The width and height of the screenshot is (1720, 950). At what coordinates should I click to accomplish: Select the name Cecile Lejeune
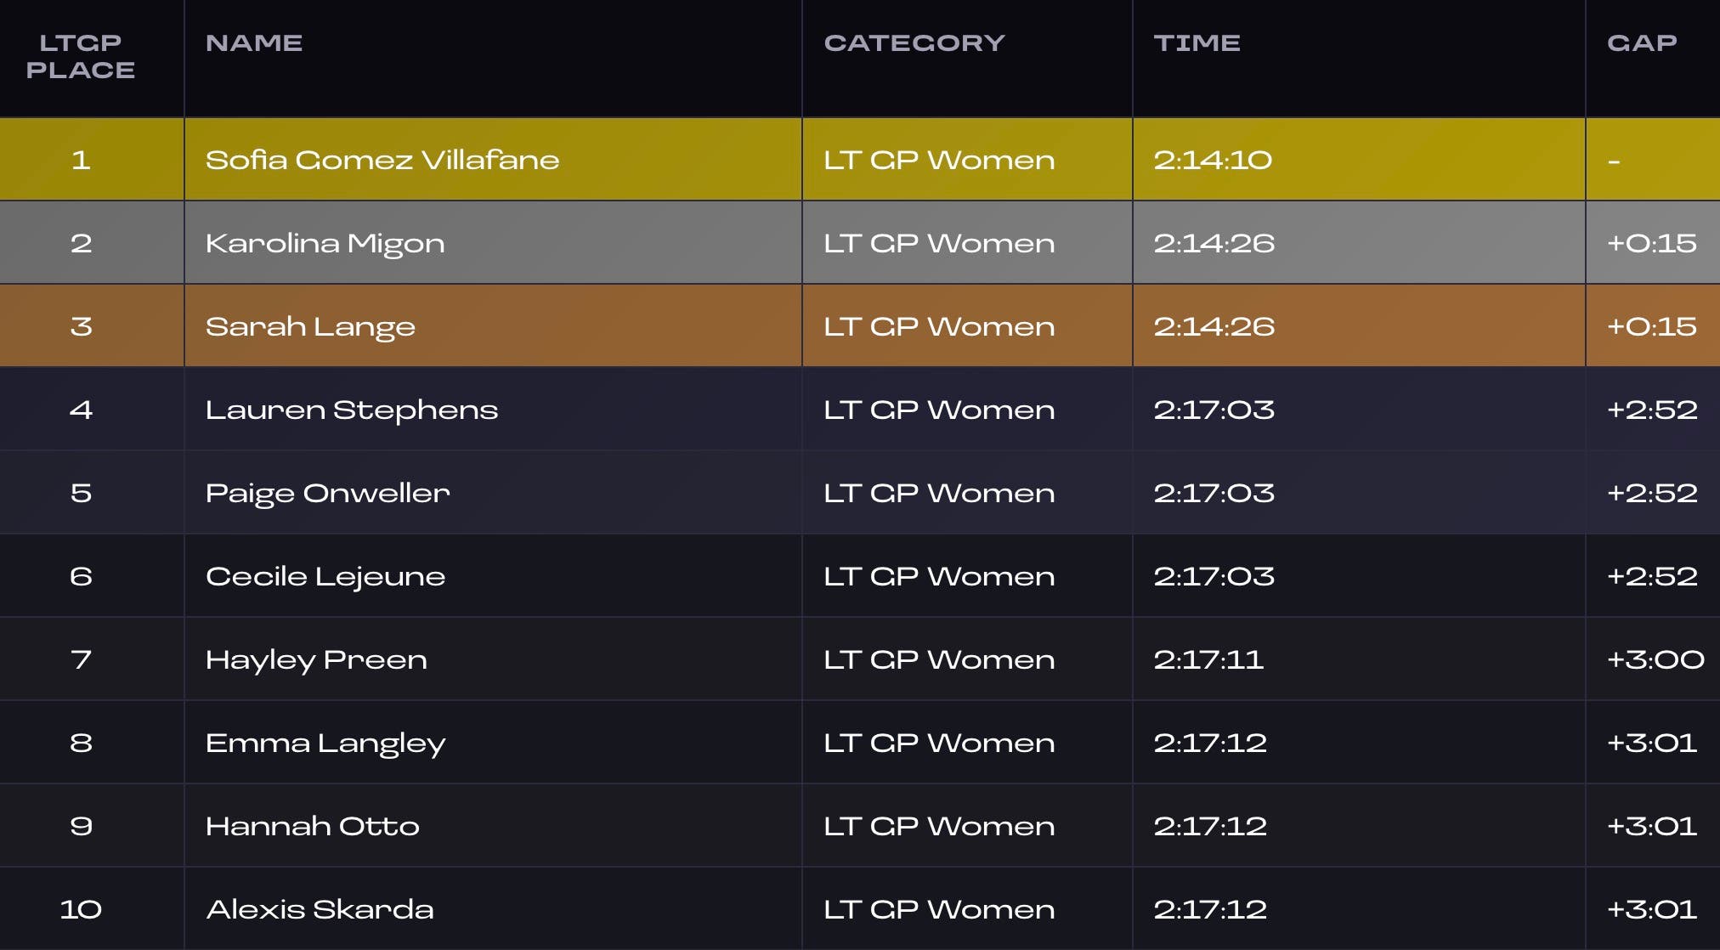coord(325,577)
